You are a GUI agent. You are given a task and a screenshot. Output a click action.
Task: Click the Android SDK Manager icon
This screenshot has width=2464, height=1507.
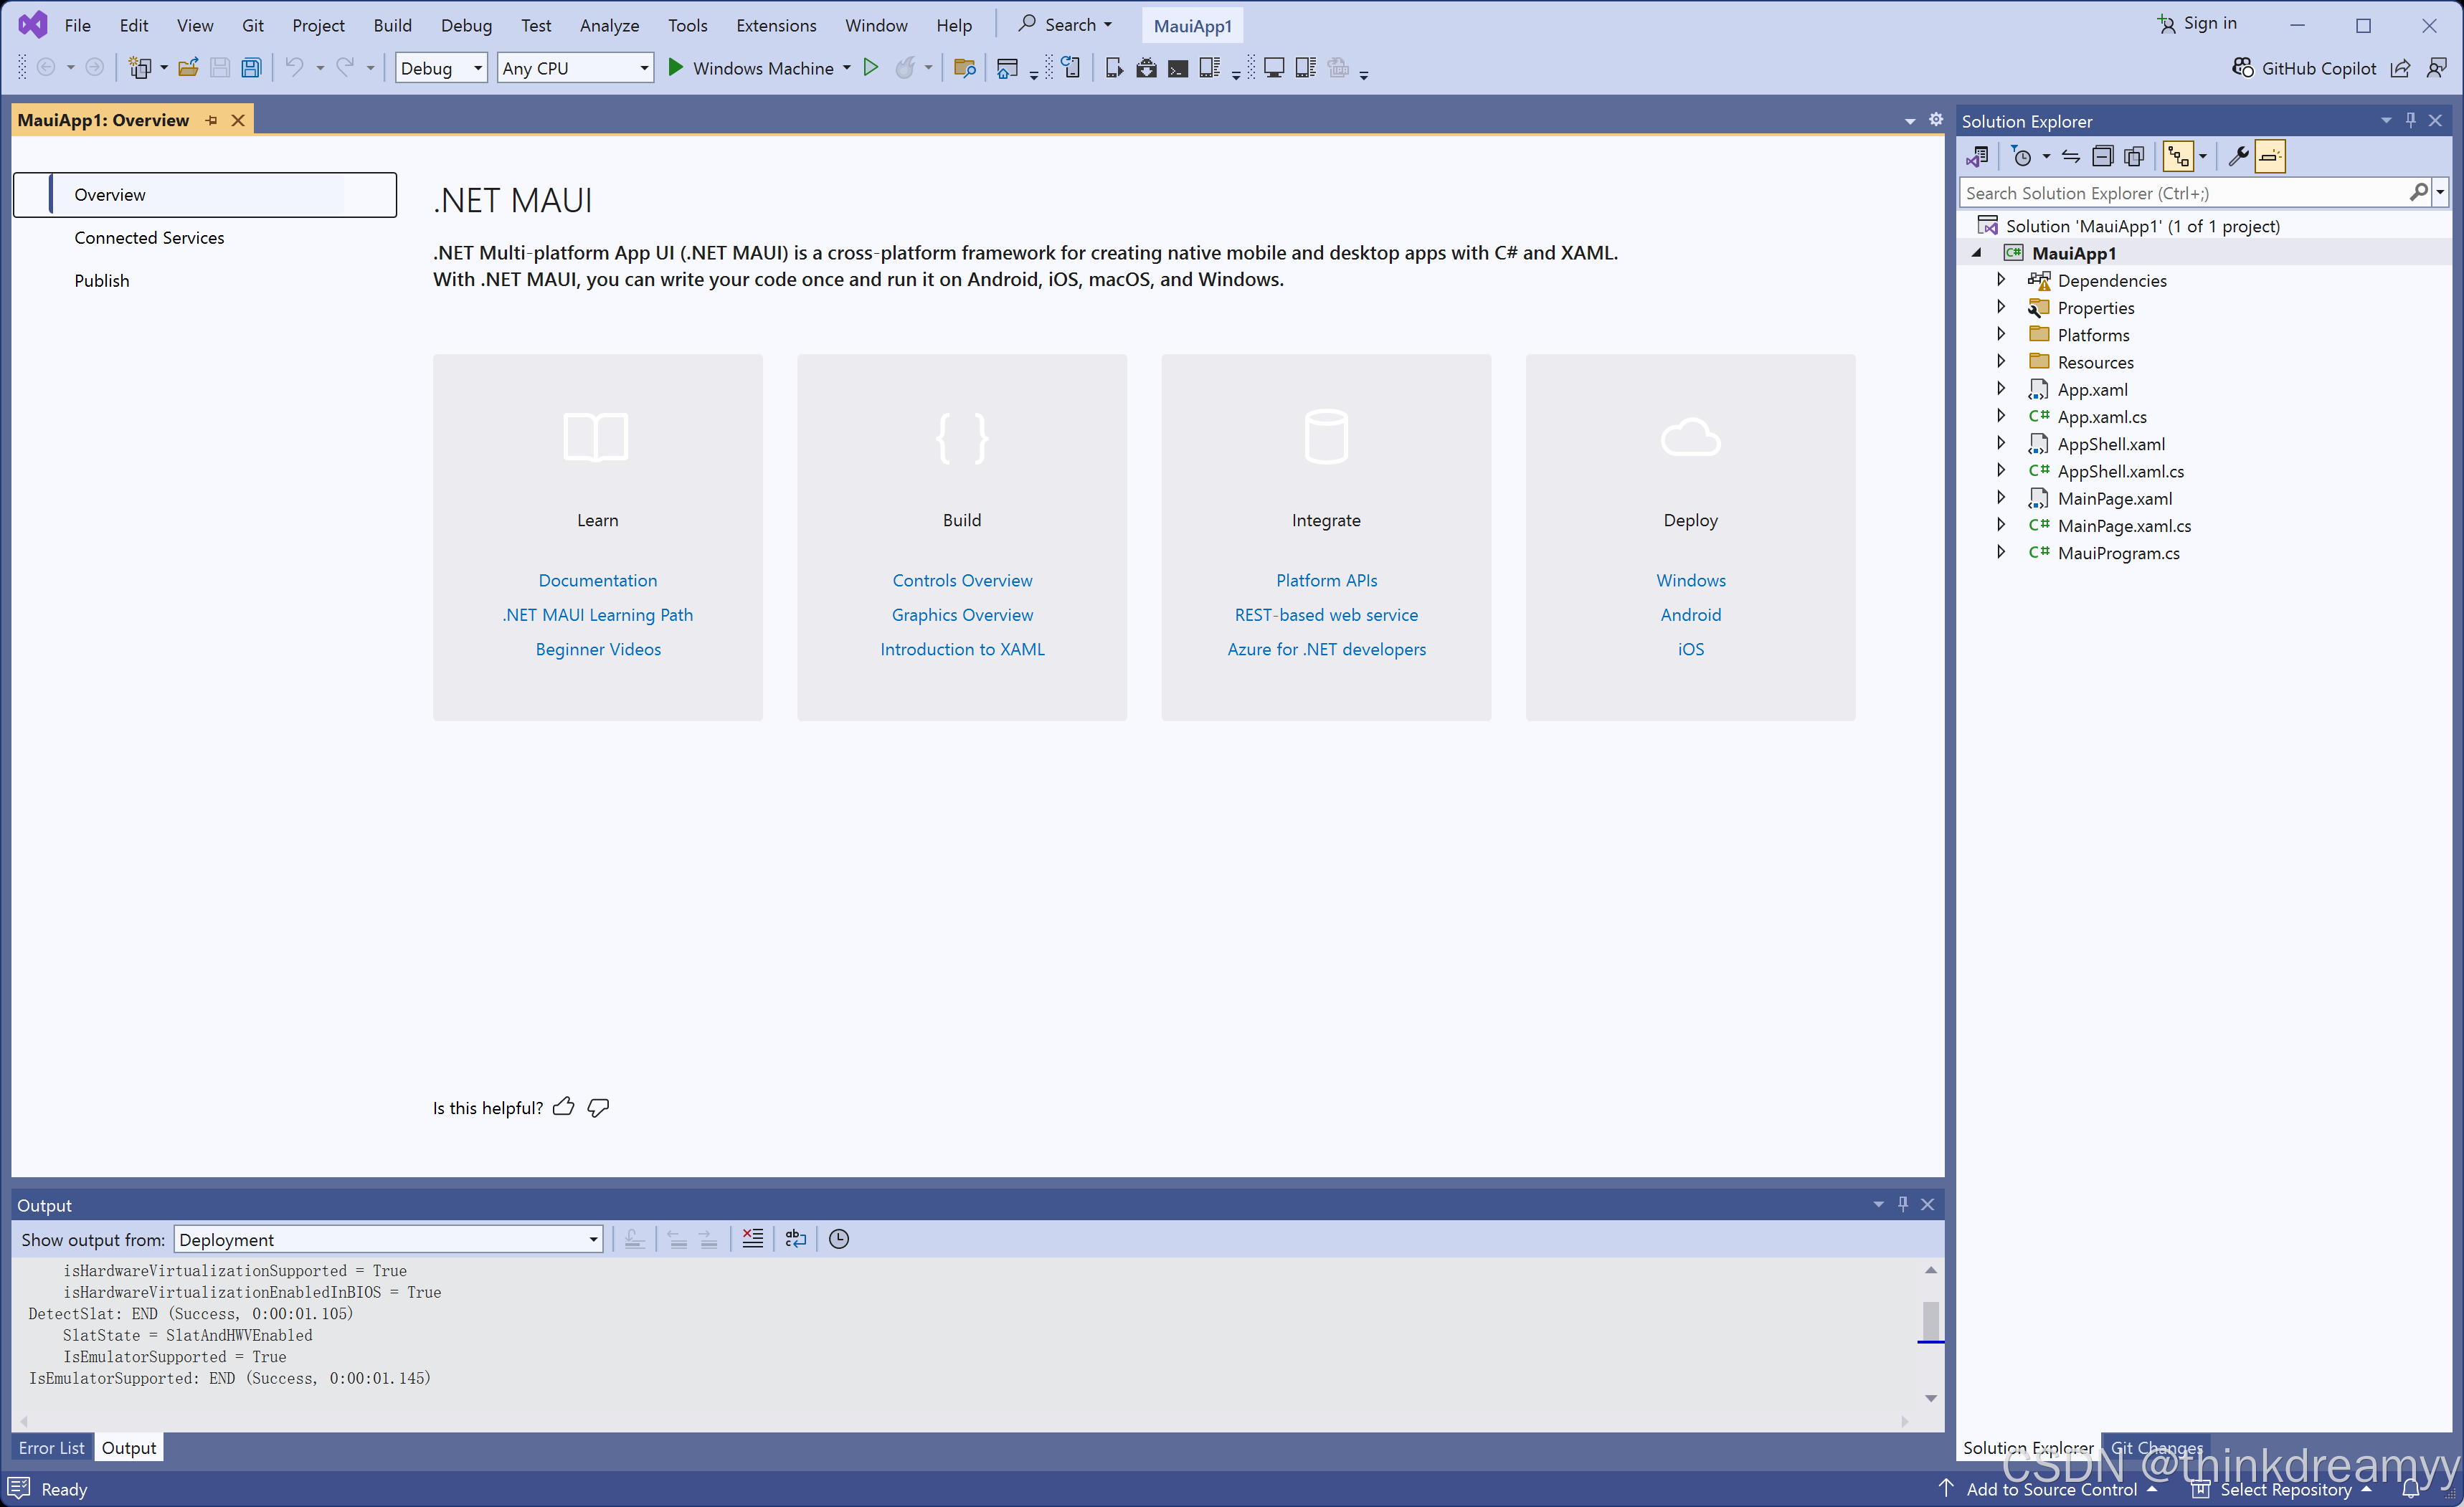[1146, 68]
